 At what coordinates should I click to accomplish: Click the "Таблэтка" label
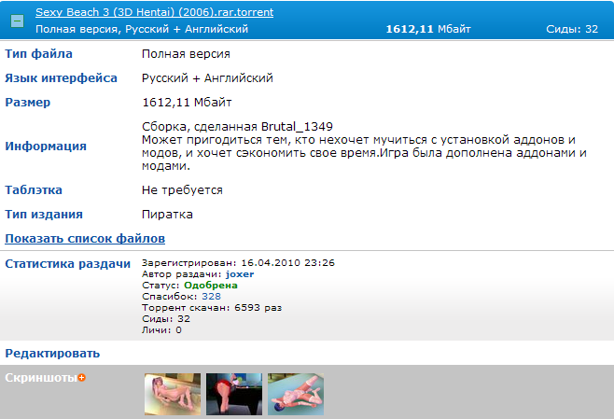point(34,190)
